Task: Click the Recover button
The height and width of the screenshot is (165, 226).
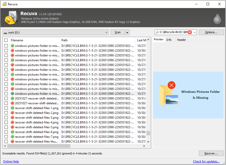Action: point(211,153)
